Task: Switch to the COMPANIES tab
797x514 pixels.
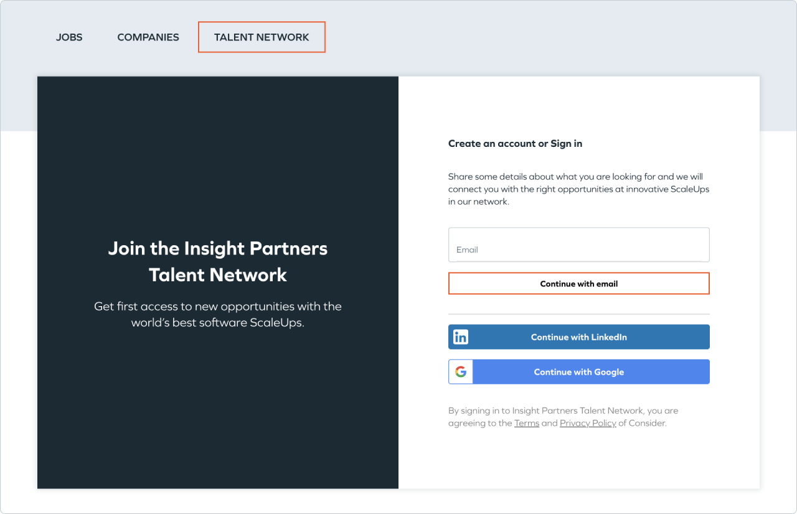Action: point(148,37)
